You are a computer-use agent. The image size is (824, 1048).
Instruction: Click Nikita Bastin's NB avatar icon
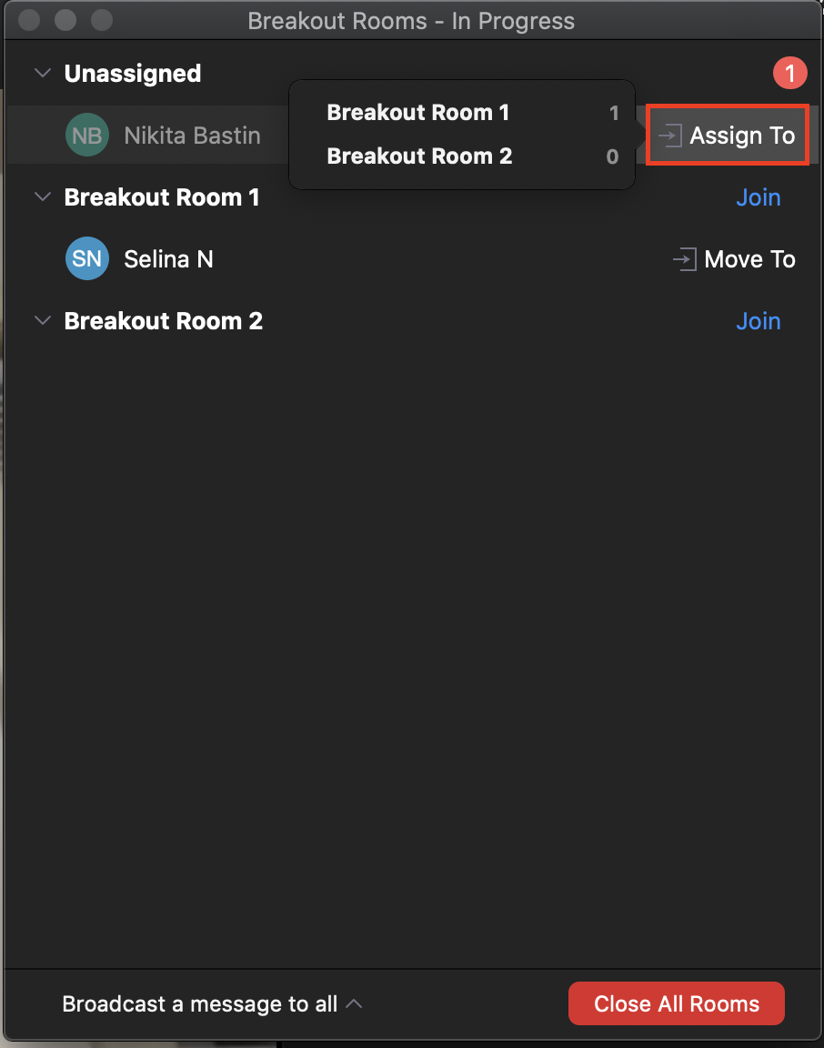tap(87, 135)
